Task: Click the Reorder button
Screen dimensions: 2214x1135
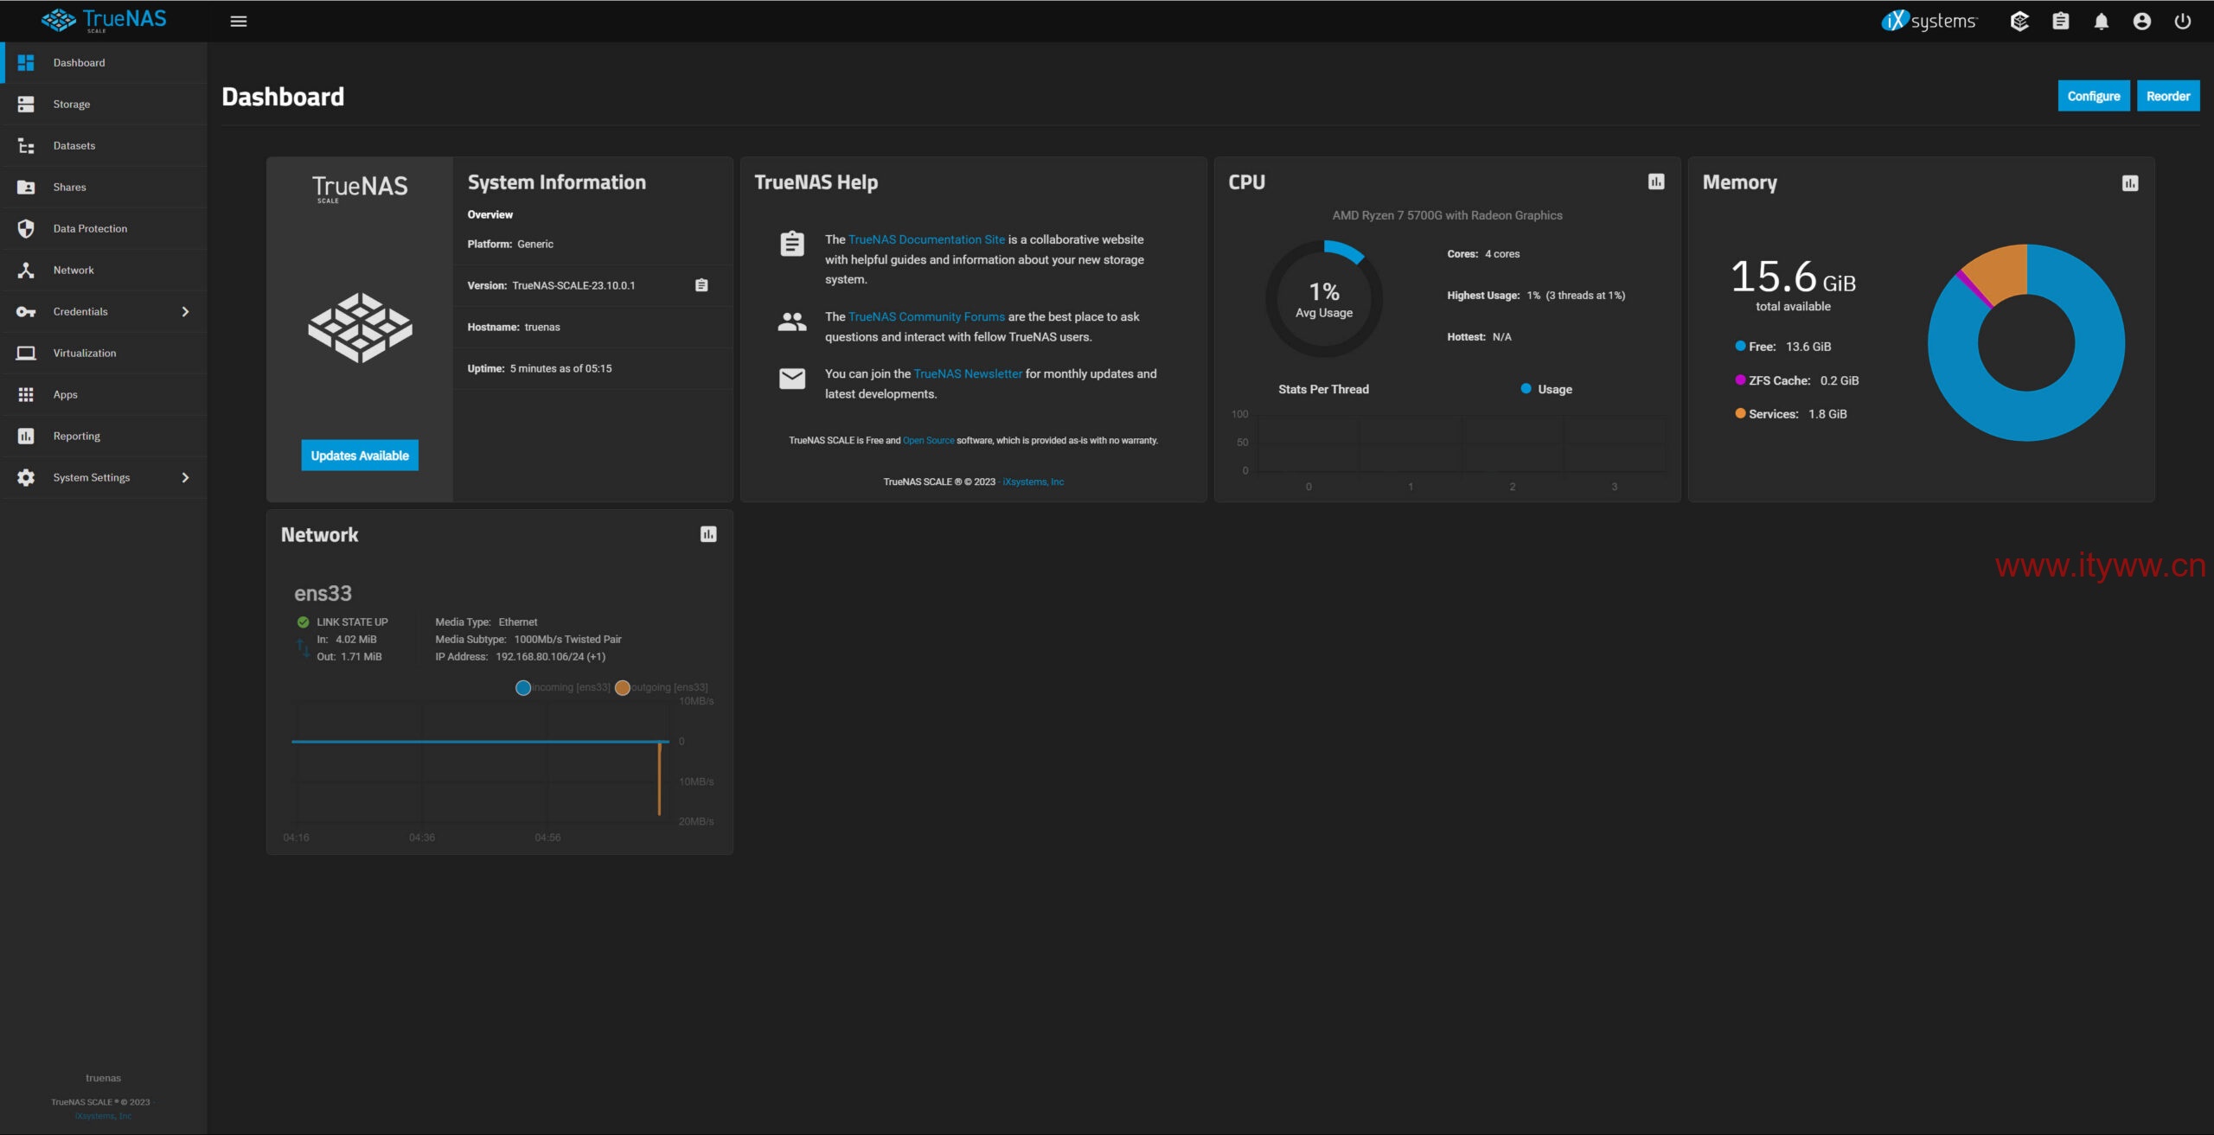Action: tap(2168, 96)
